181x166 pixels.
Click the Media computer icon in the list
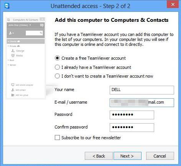pyautogui.click(x=13, y=55)
